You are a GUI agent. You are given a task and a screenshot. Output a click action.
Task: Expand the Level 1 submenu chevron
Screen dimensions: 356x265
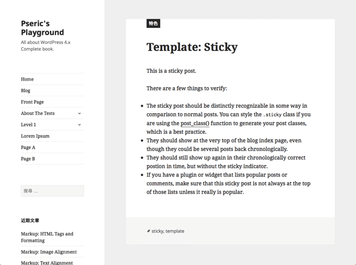[x=80, y=125]
